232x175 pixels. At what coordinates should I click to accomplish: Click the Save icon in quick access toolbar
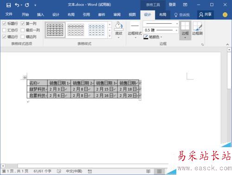tap(8, 5)
